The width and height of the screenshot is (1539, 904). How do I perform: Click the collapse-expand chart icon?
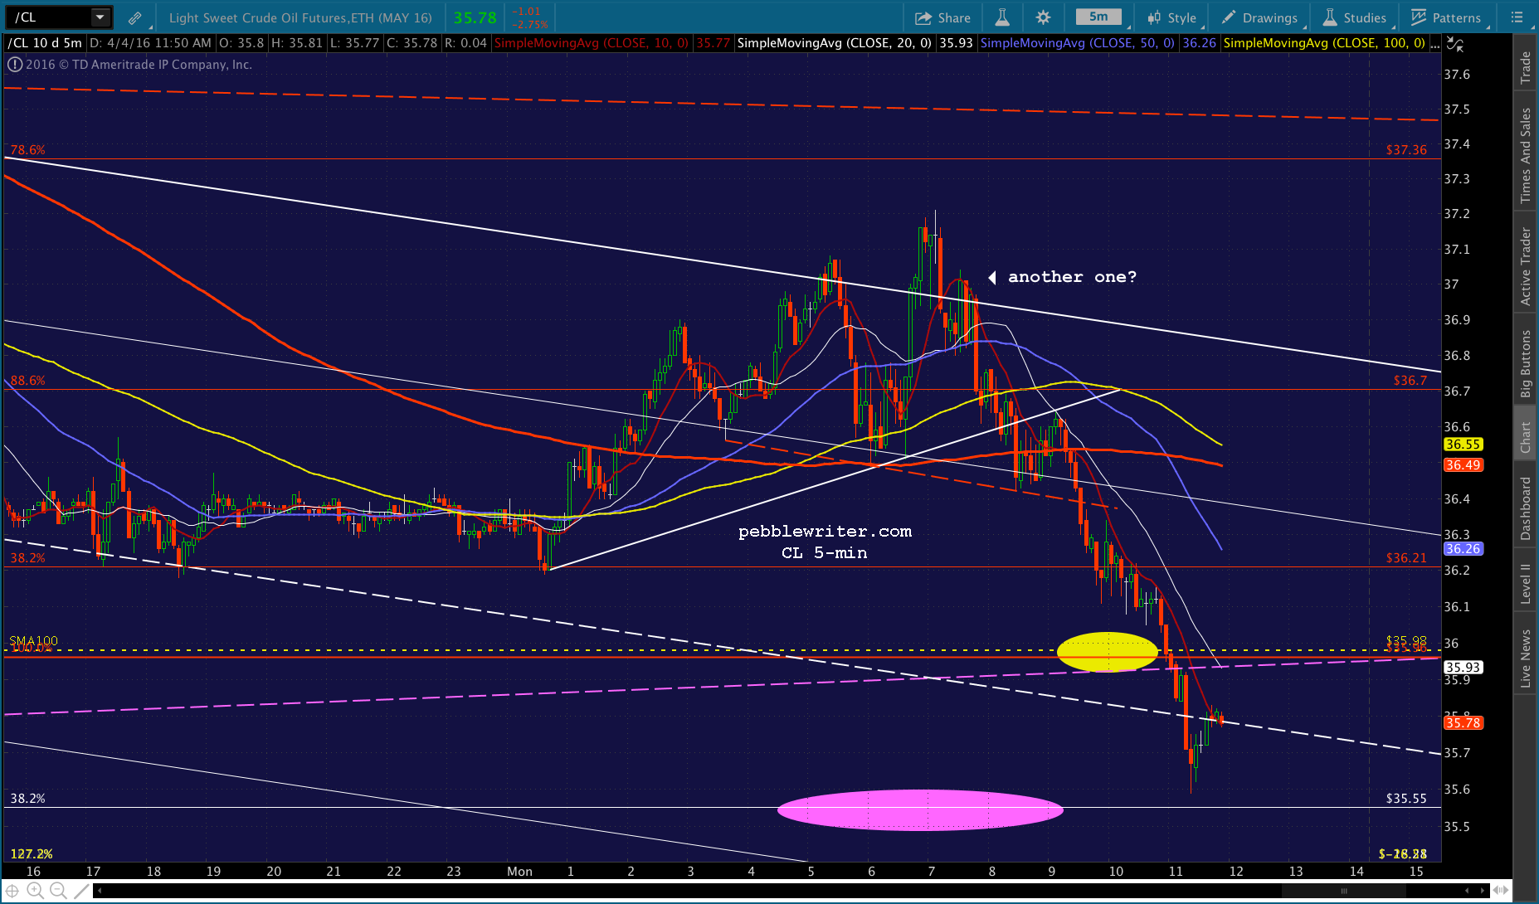pyautogui.click(x=1454, y=45)
